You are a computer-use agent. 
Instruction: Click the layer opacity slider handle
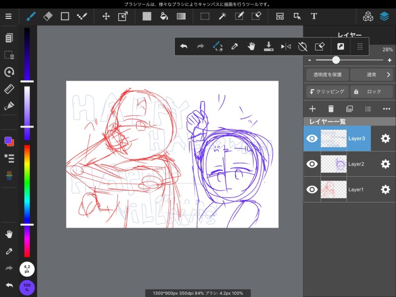[x=336, y=60]
